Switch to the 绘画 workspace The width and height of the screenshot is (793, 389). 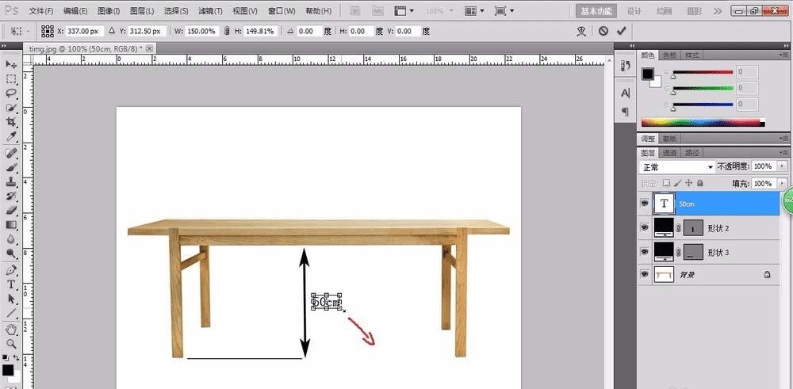(x=663, y=11)
